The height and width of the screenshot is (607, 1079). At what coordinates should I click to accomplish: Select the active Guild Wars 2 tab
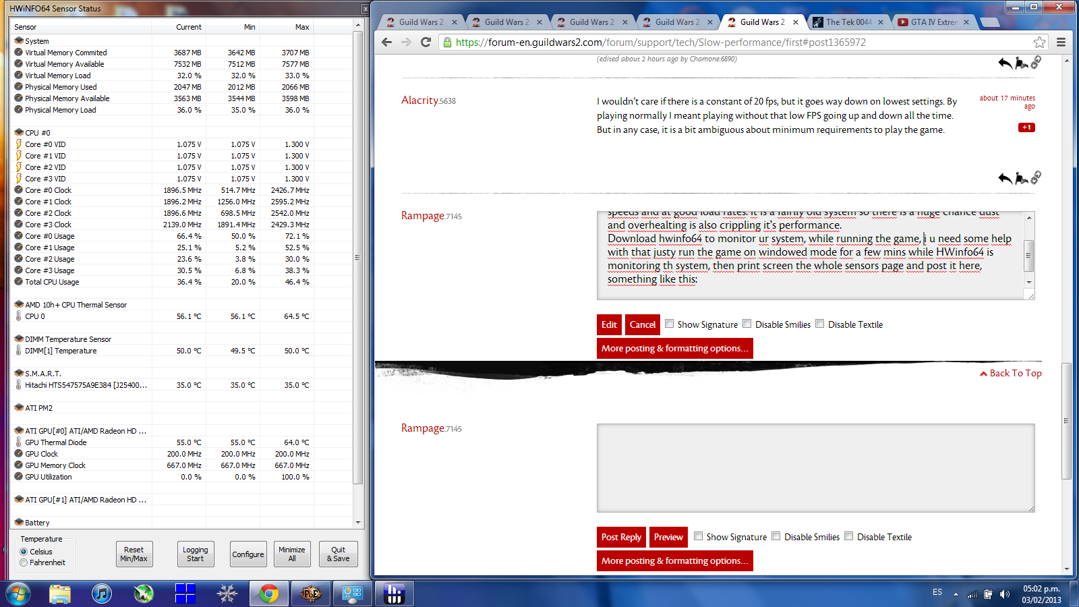pyautogui.click(x=763, y=22)
